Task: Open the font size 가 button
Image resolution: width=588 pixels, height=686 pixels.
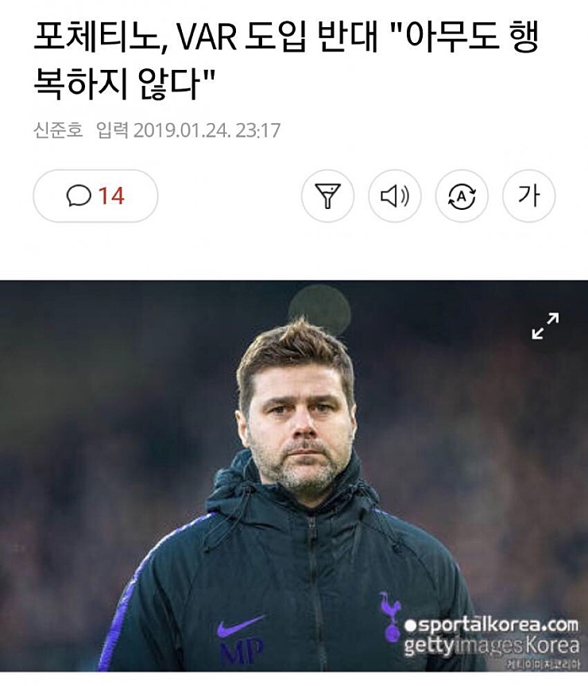Action: tap(529, 196)
